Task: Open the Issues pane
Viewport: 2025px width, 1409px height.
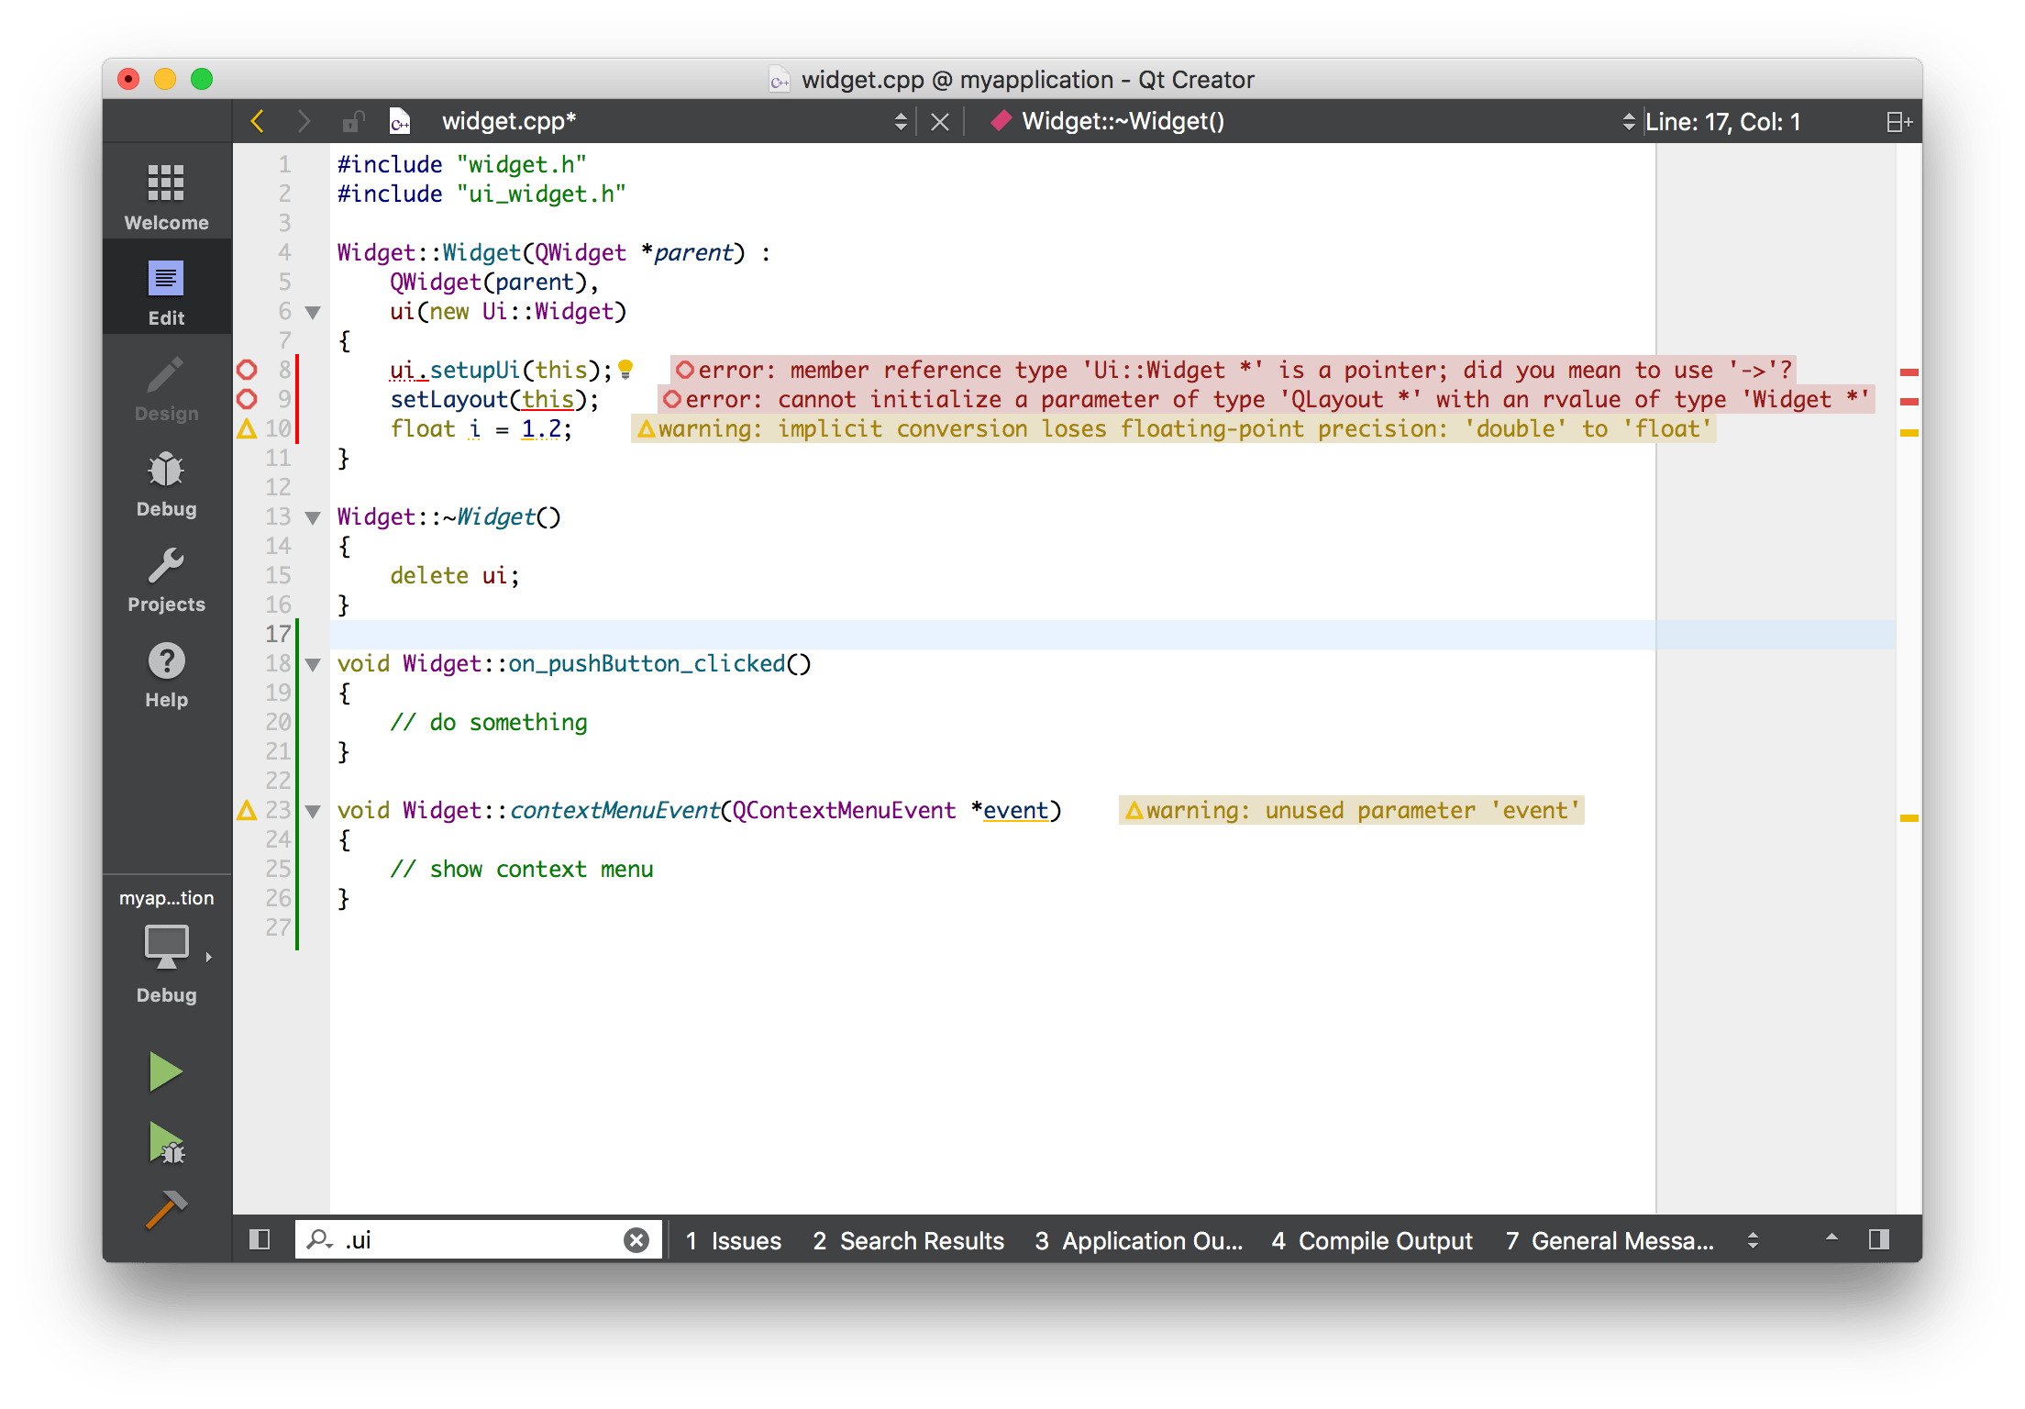Action: pos(733,1240)
